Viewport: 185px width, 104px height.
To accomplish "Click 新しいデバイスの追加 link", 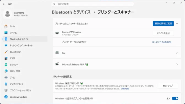I will tap(162, 42).
